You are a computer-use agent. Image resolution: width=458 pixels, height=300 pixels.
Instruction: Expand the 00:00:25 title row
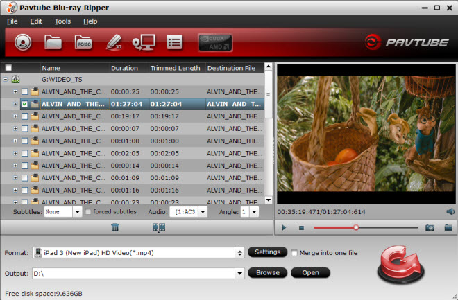pyautogui.click(x=15, y=92)
